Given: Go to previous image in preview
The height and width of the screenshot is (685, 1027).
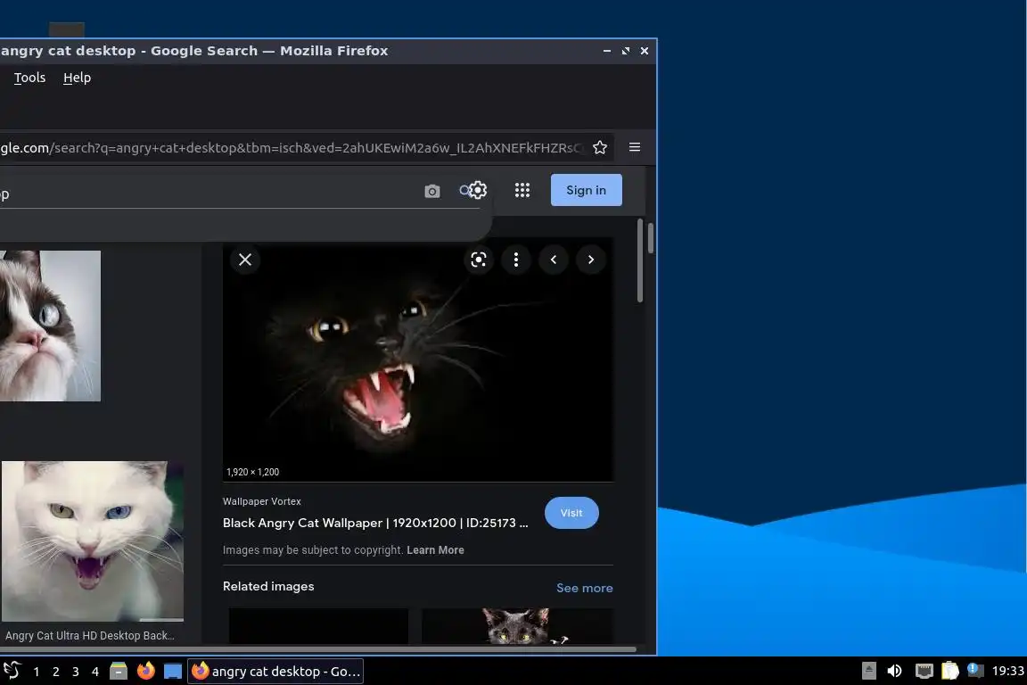Looking at the screenshot, I should (554, 260).
